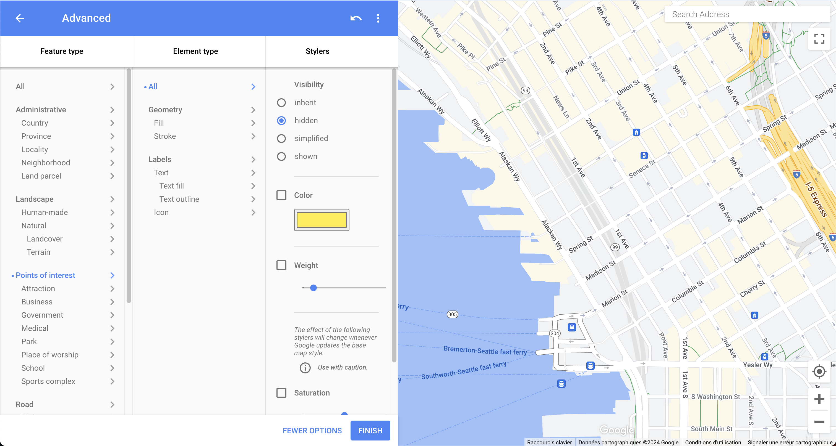The height and width of the screenshot is (446, 836).
Task: Click the my-location target icon
Action: (x=819, y=371)
